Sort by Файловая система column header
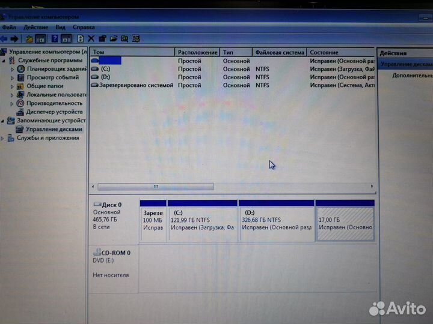 (280, 52)
